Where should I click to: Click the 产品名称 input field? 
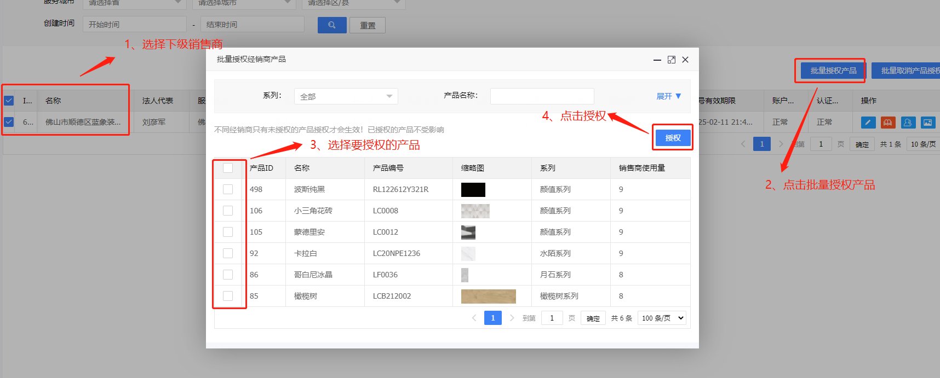tap(542, 96)
